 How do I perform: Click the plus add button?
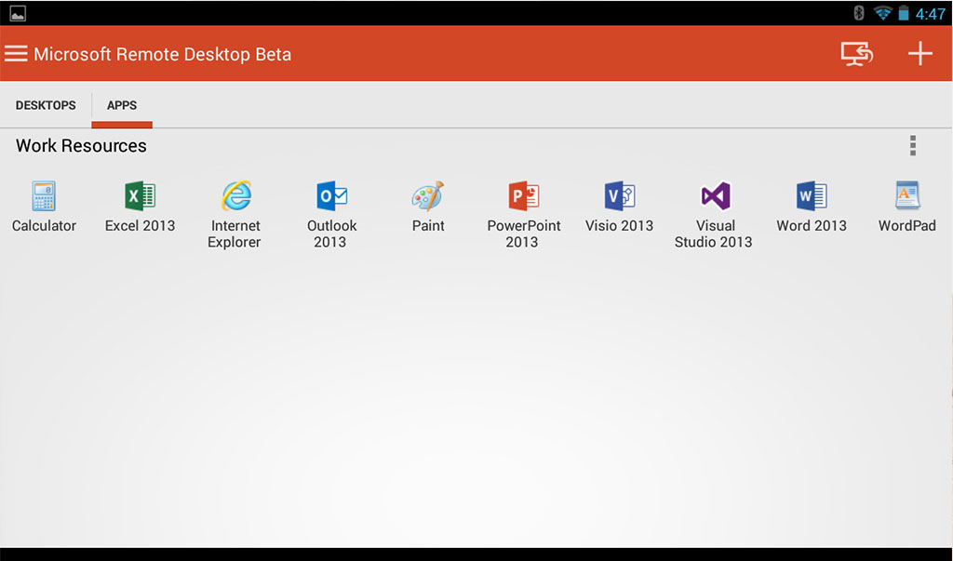919,54
